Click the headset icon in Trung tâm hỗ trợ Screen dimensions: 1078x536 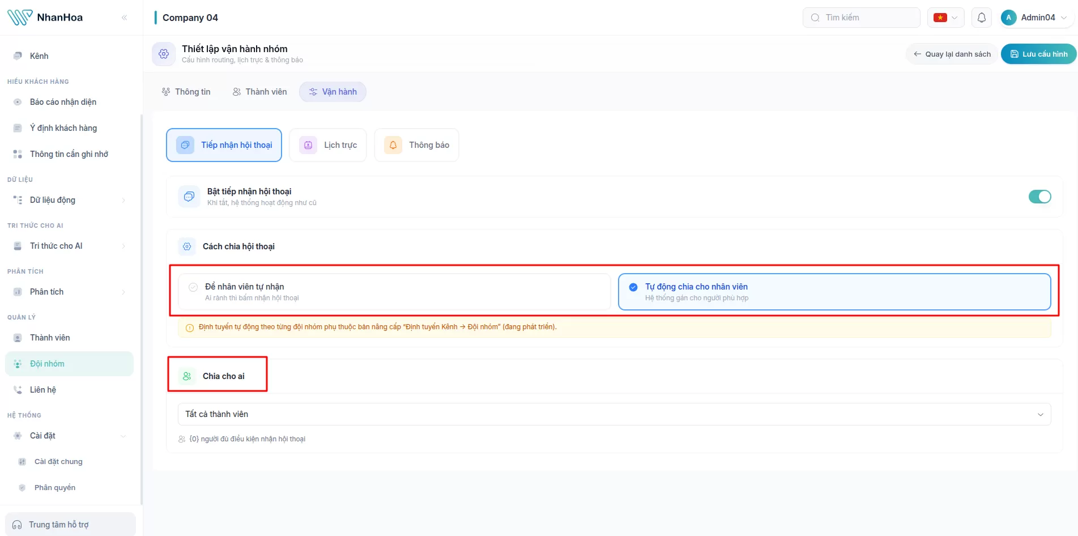click(17, 525)
